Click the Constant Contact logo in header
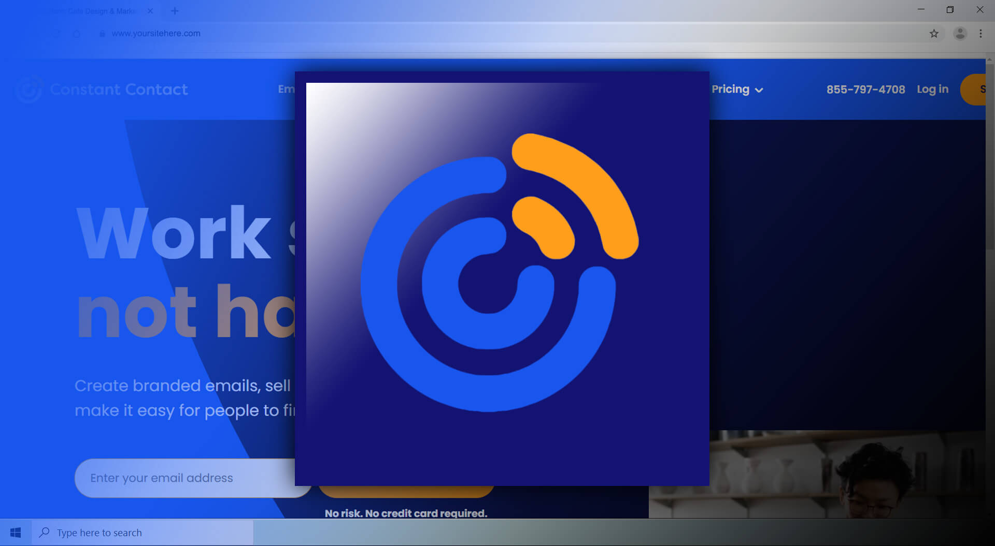Screen dimensions: 995x546 pos(101,89)
